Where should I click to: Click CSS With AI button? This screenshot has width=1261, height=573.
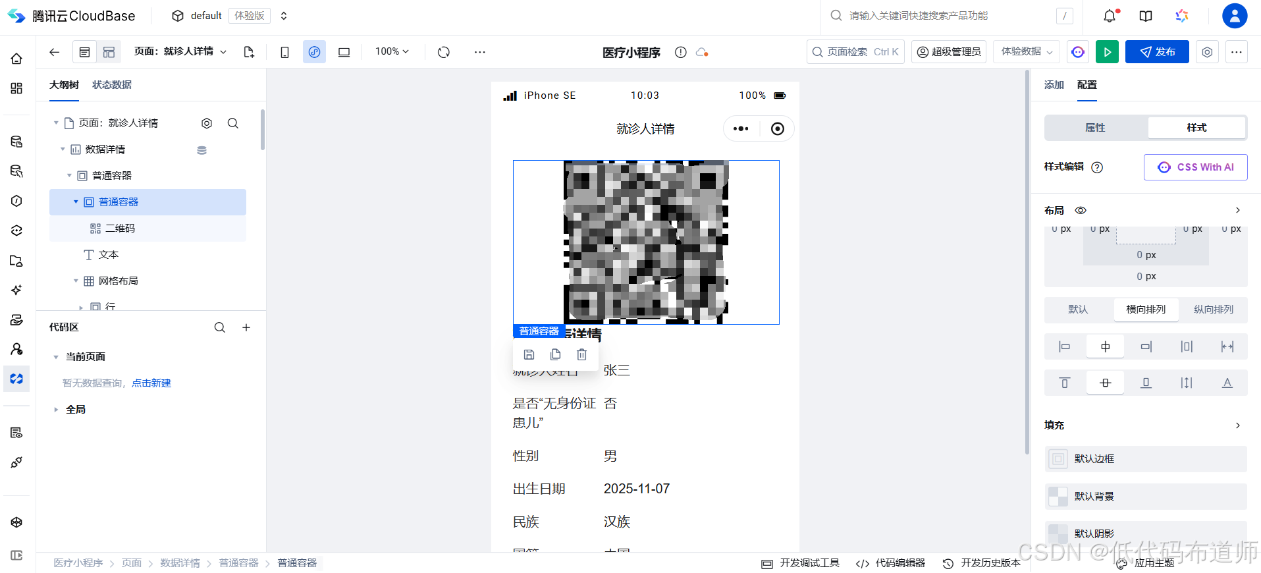(x=1196, y=167)
